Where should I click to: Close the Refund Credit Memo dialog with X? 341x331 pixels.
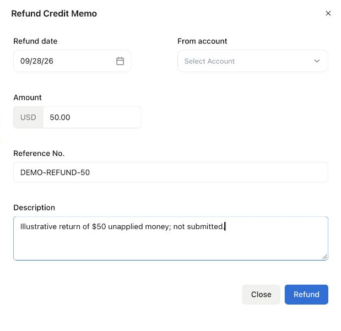point(328,13)
